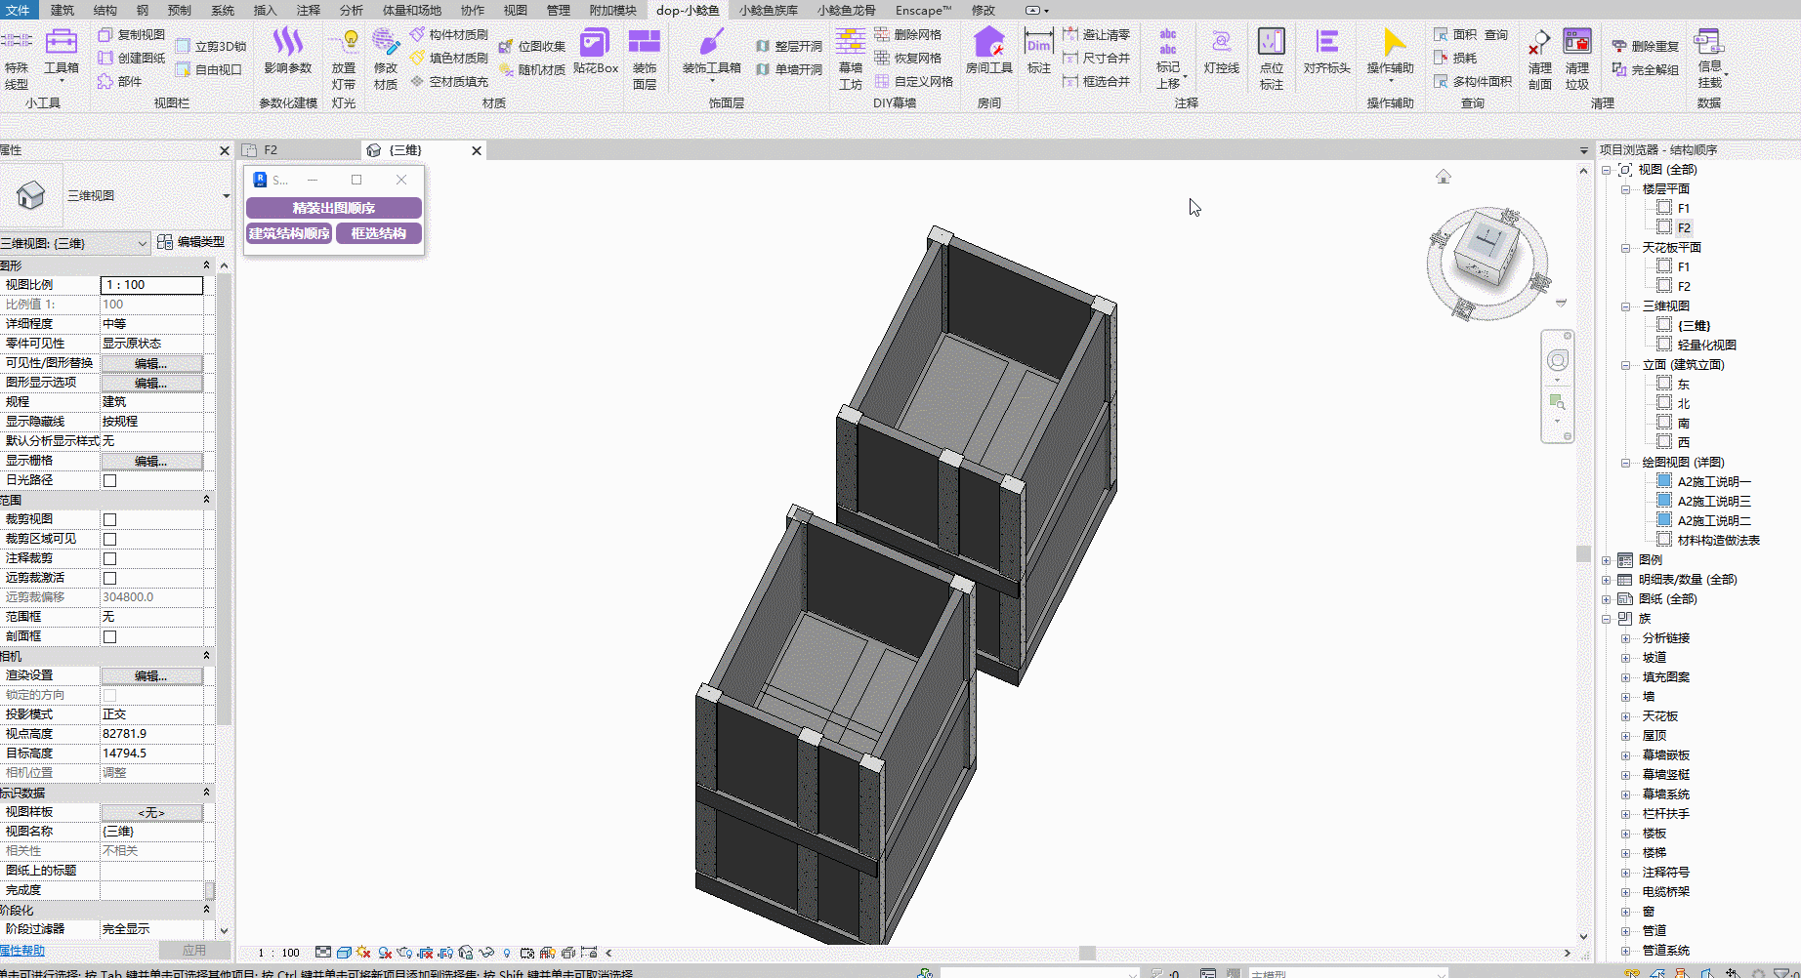
Task: Open the 房间工具 room tool
Action: [988, 52]
